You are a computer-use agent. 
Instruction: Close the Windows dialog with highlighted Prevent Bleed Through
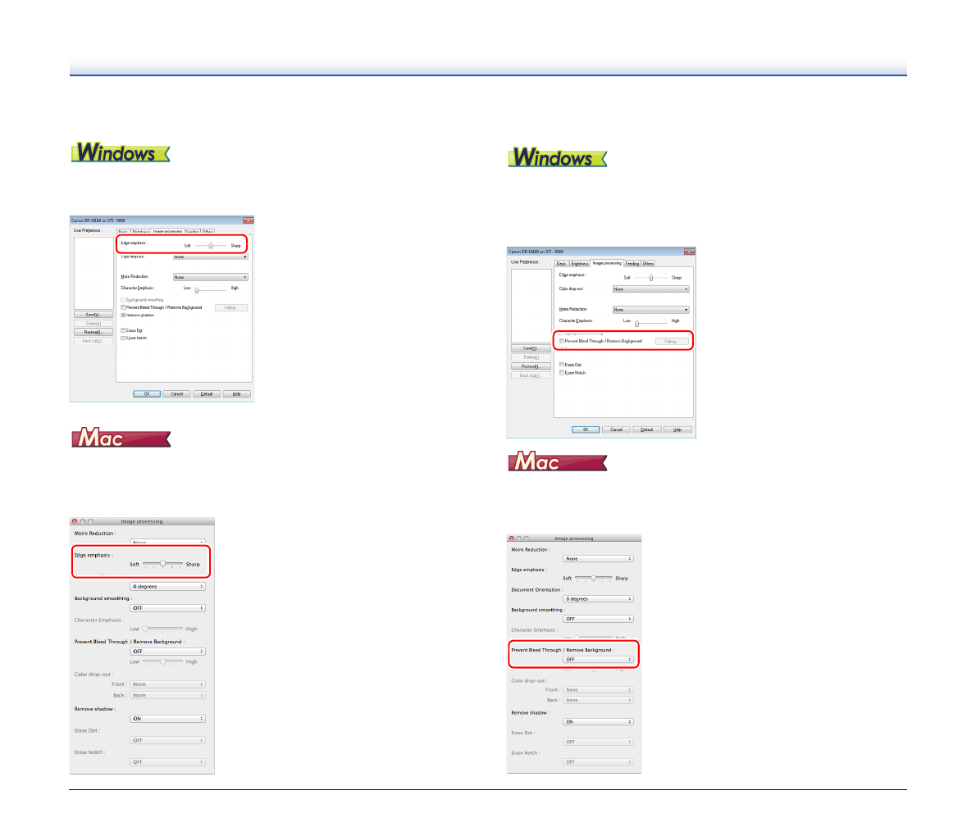point(689,252)
